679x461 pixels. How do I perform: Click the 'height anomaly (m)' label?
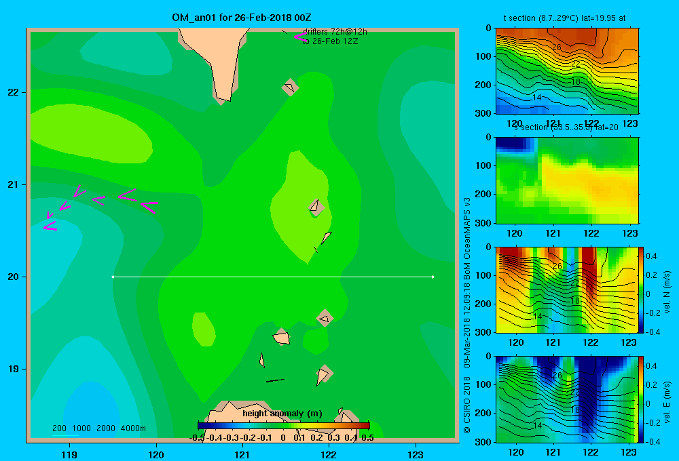[282, 414]
